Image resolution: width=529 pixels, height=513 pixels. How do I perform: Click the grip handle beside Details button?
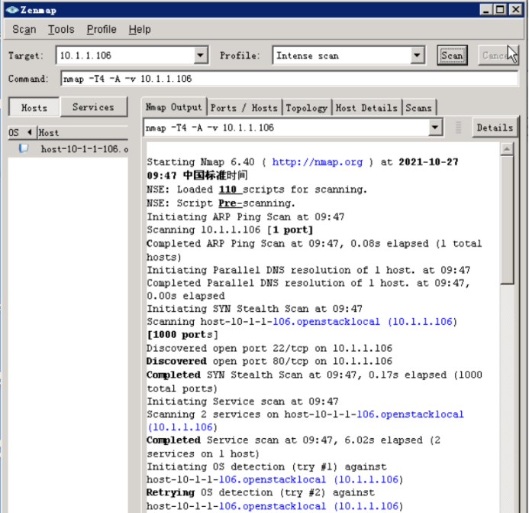tap(458, 128)
